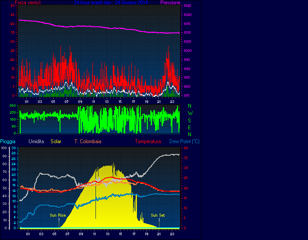This screenshot has height=240, width=308.
Task: Click the 980 pressure axis value
Action: 187,86
